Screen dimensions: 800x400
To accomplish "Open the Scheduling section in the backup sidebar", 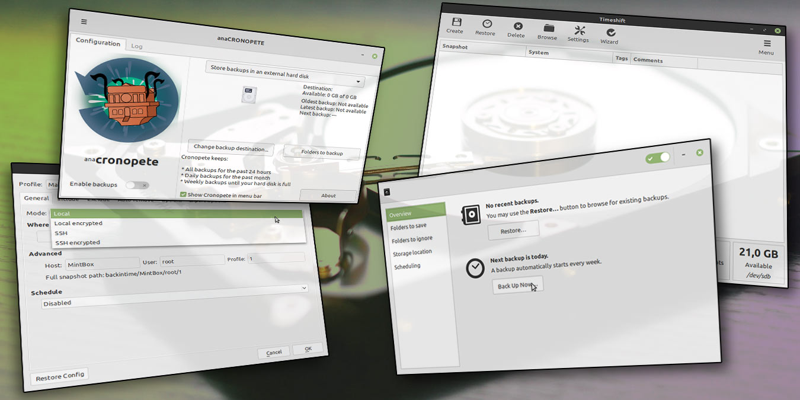I will (x=407, y=265).
